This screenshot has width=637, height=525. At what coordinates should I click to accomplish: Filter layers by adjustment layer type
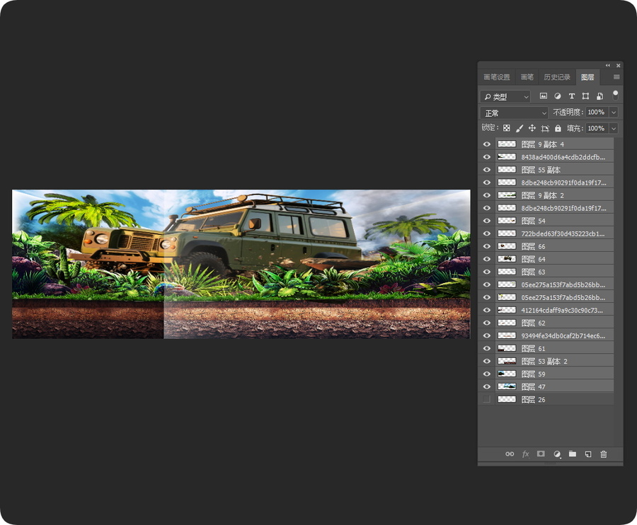click(x=558, y=96)
